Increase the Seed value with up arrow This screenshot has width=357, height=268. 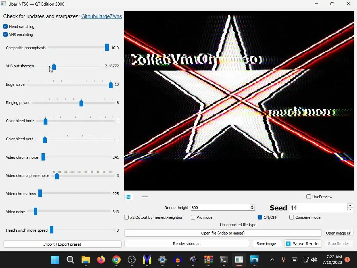(x=350, y=206)
